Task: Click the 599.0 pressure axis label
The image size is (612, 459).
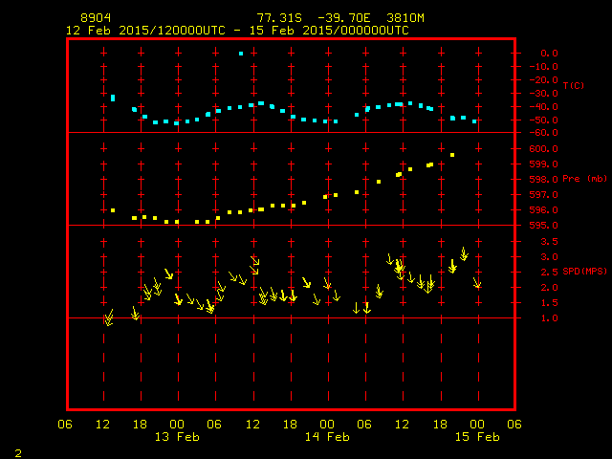Action: click(544, 164)
